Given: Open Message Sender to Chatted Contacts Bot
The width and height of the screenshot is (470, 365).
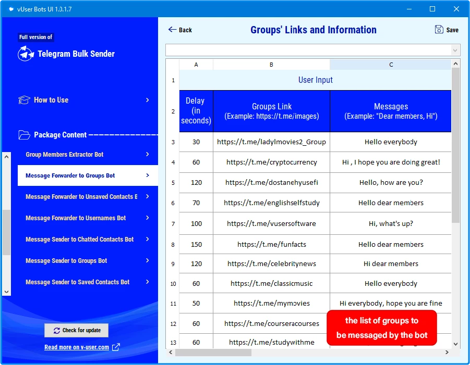Looking at the screenshot, I should pos(88,239).
